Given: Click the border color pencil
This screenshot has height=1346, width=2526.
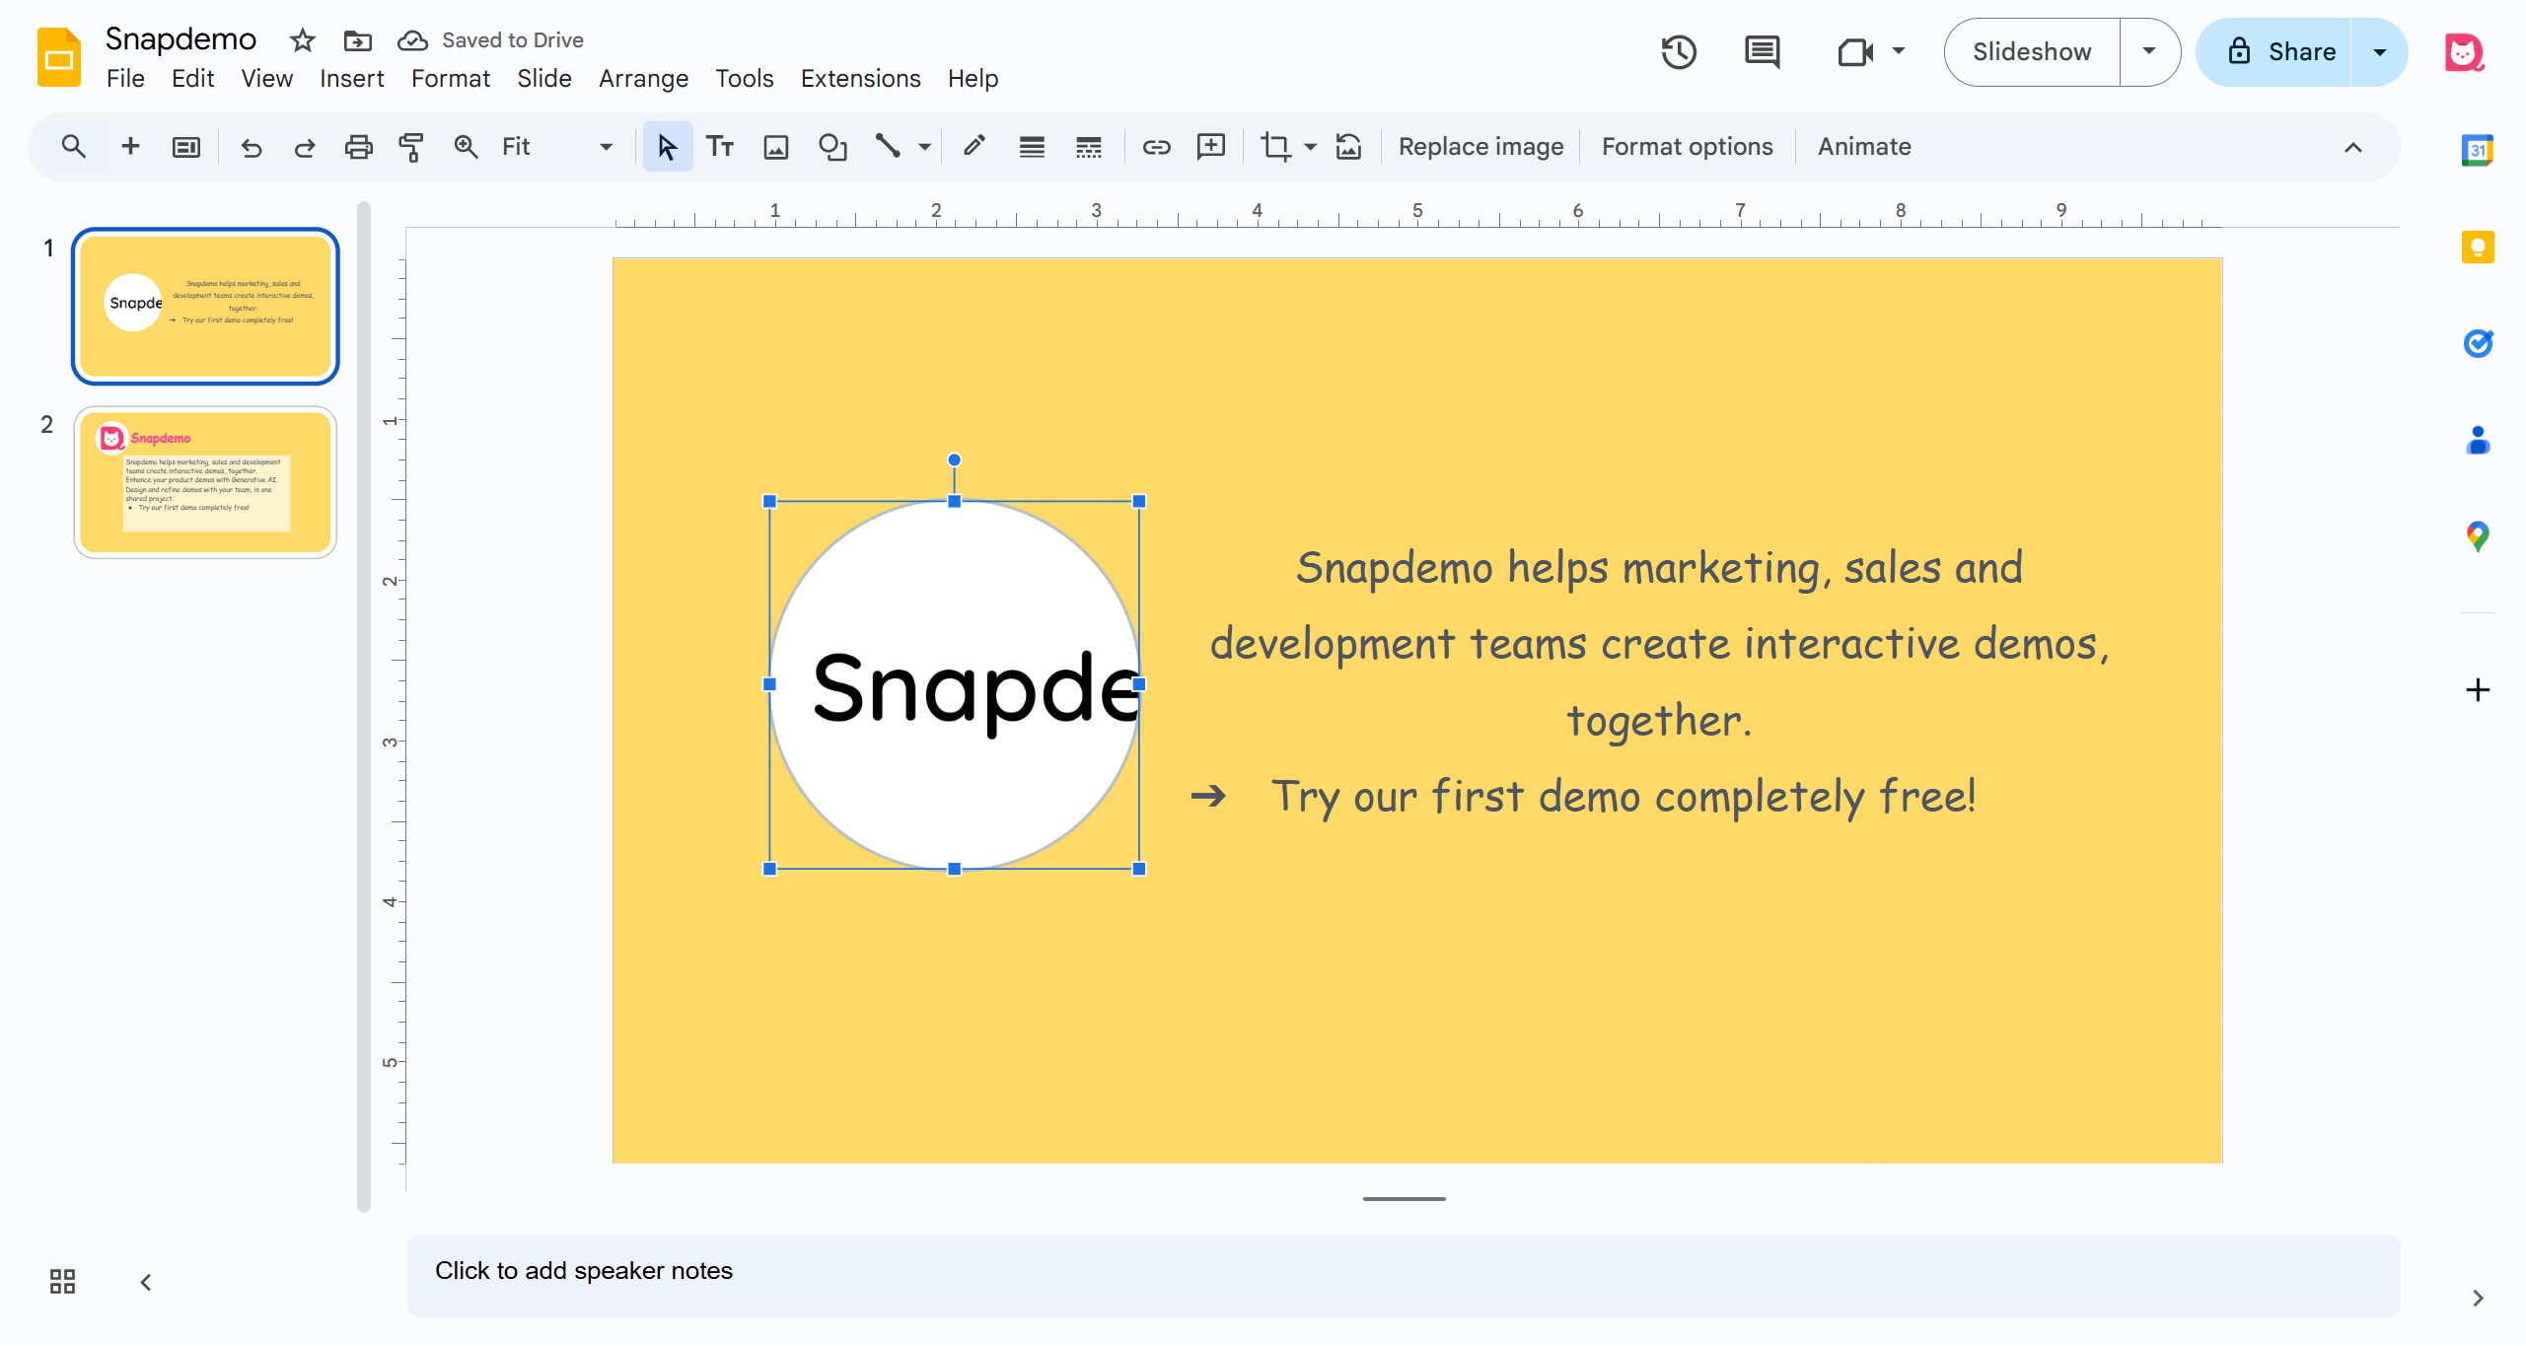Looking at the screenshot, I should tap(974, 147).
